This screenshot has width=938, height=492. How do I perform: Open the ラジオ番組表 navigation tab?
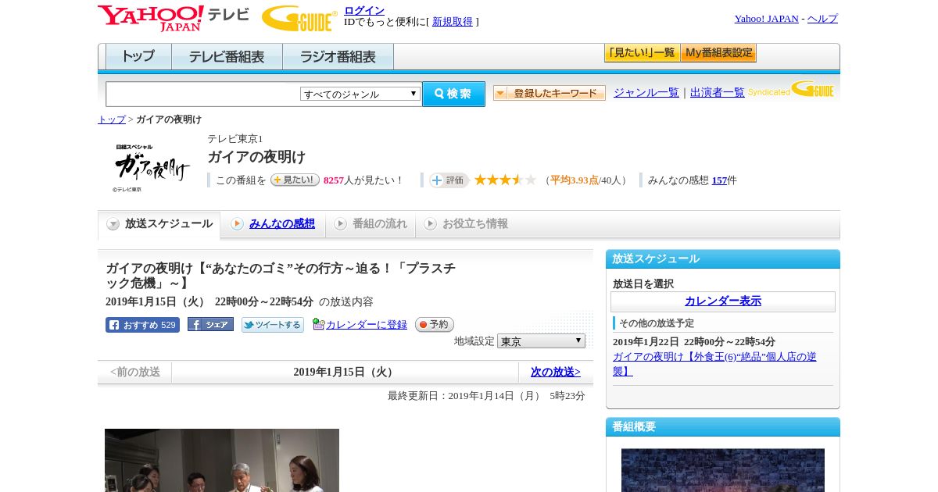[338, 56]
